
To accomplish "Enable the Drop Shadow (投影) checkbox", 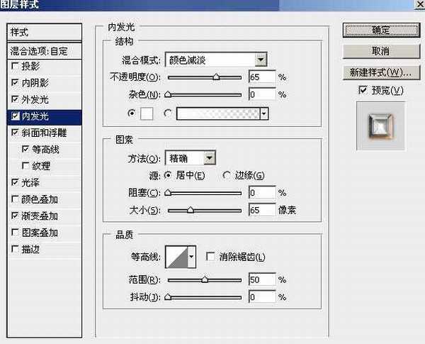I will coord(15,66).
